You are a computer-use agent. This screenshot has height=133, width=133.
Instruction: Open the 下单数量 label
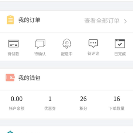coord(117,109)
